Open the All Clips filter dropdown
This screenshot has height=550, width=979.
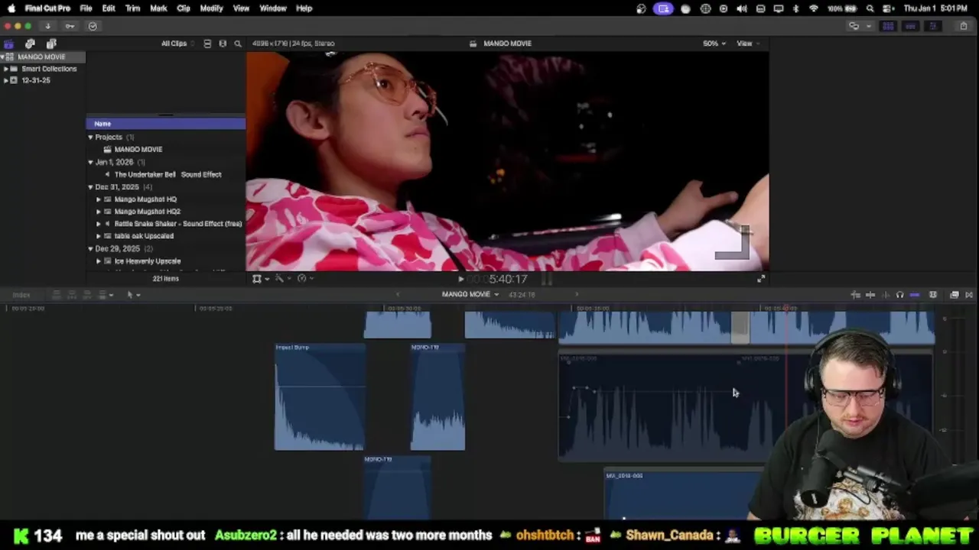(177, 44)
